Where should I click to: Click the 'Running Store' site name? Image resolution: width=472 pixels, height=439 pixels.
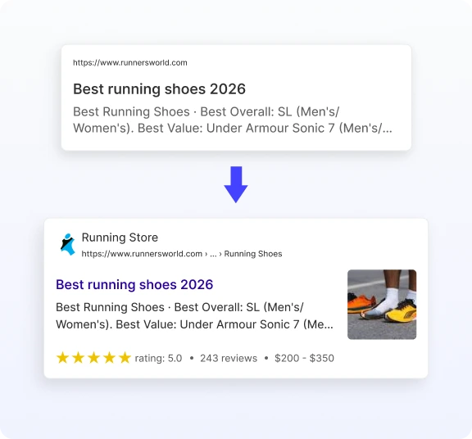120,238
